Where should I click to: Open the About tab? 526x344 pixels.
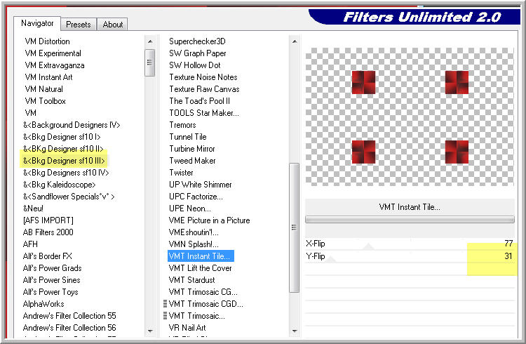[x=113, y=25]
